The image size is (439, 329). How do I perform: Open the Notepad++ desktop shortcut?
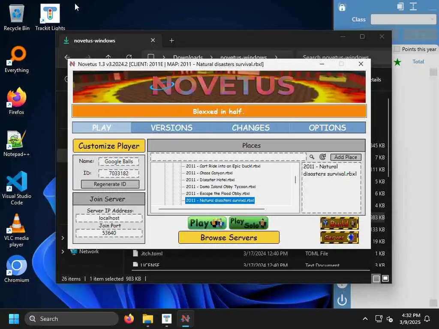tap(17, 143)
